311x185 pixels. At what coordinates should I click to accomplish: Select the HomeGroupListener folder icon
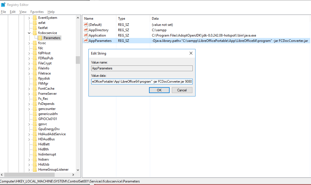coord(35,170)
